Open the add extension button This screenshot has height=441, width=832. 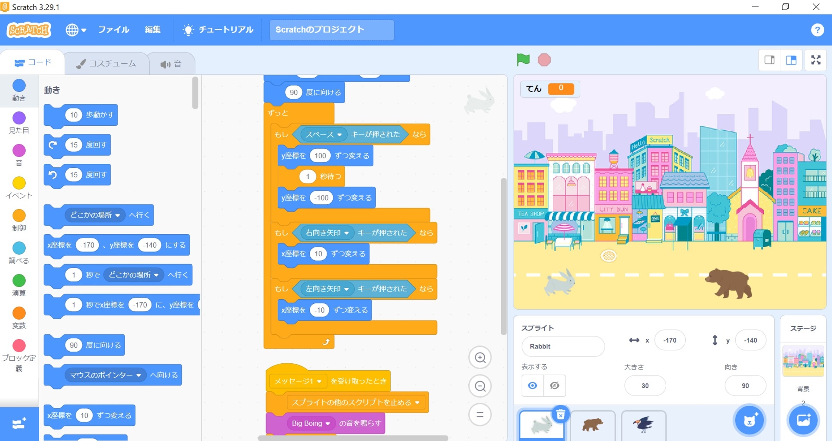pyautogui.click(x=19, y=424)
